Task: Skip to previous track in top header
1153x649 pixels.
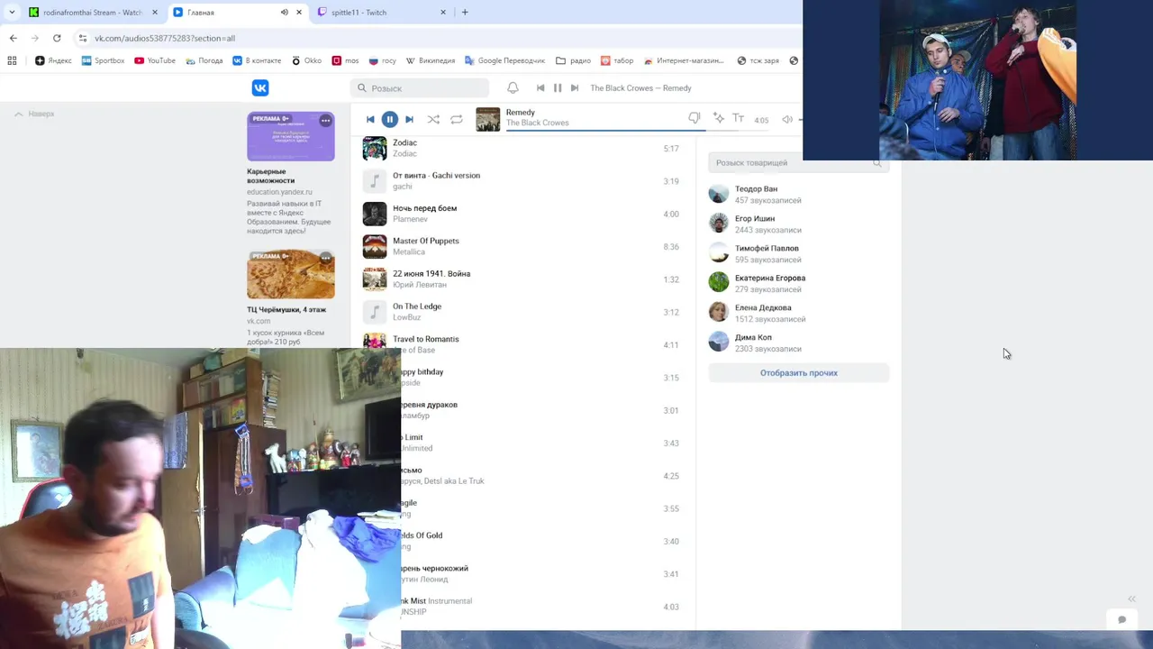Action: 540,87
